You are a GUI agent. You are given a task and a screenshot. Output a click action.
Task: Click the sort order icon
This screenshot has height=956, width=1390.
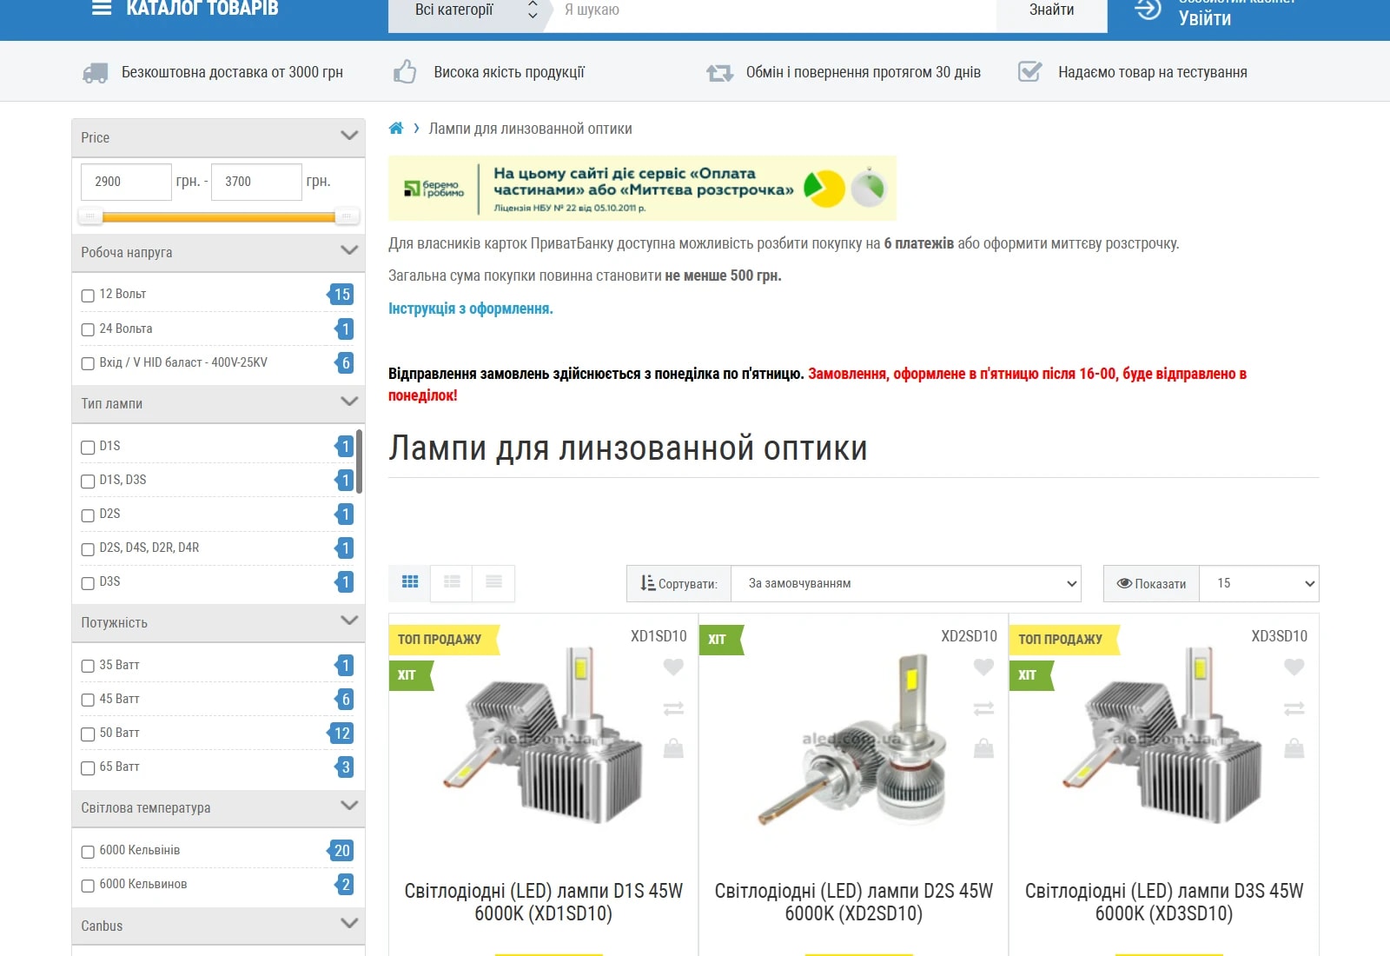(x=647, y=583)
